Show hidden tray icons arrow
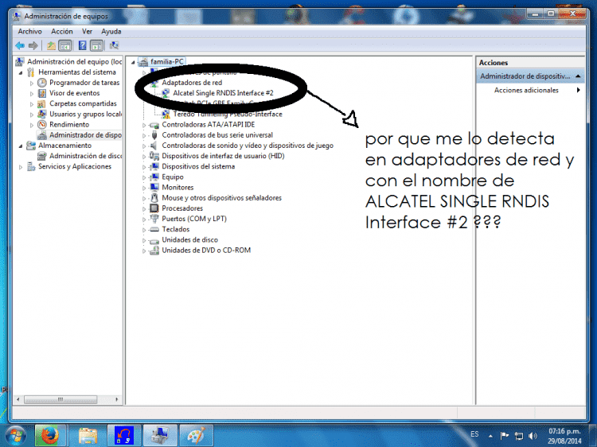Image resolution: width=597 pixels, height=447 pixels. 490,436
